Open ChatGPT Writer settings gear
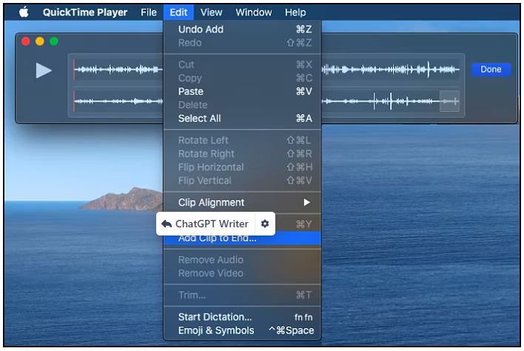Screen dimensions: 524x351 click(x=265, y=224)
